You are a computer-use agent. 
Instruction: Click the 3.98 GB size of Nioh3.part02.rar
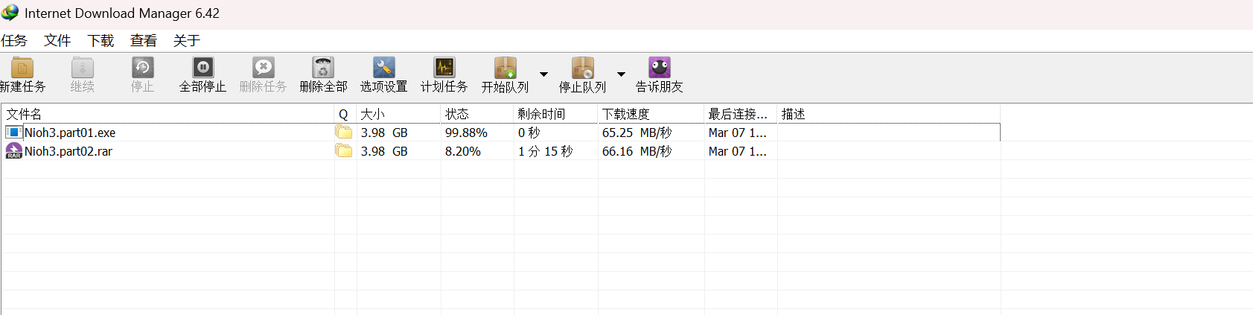[384, 151]
